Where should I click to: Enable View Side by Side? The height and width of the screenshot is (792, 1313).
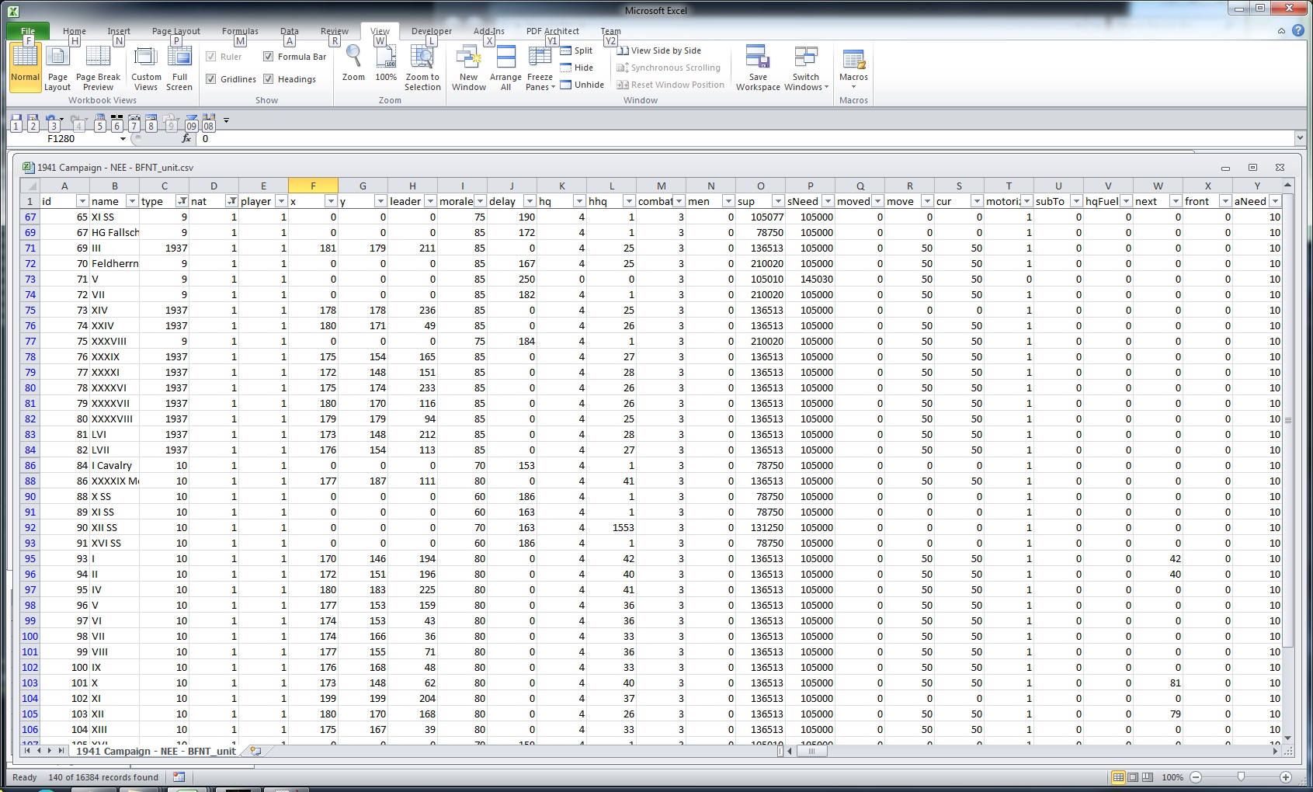coord(659,50)
